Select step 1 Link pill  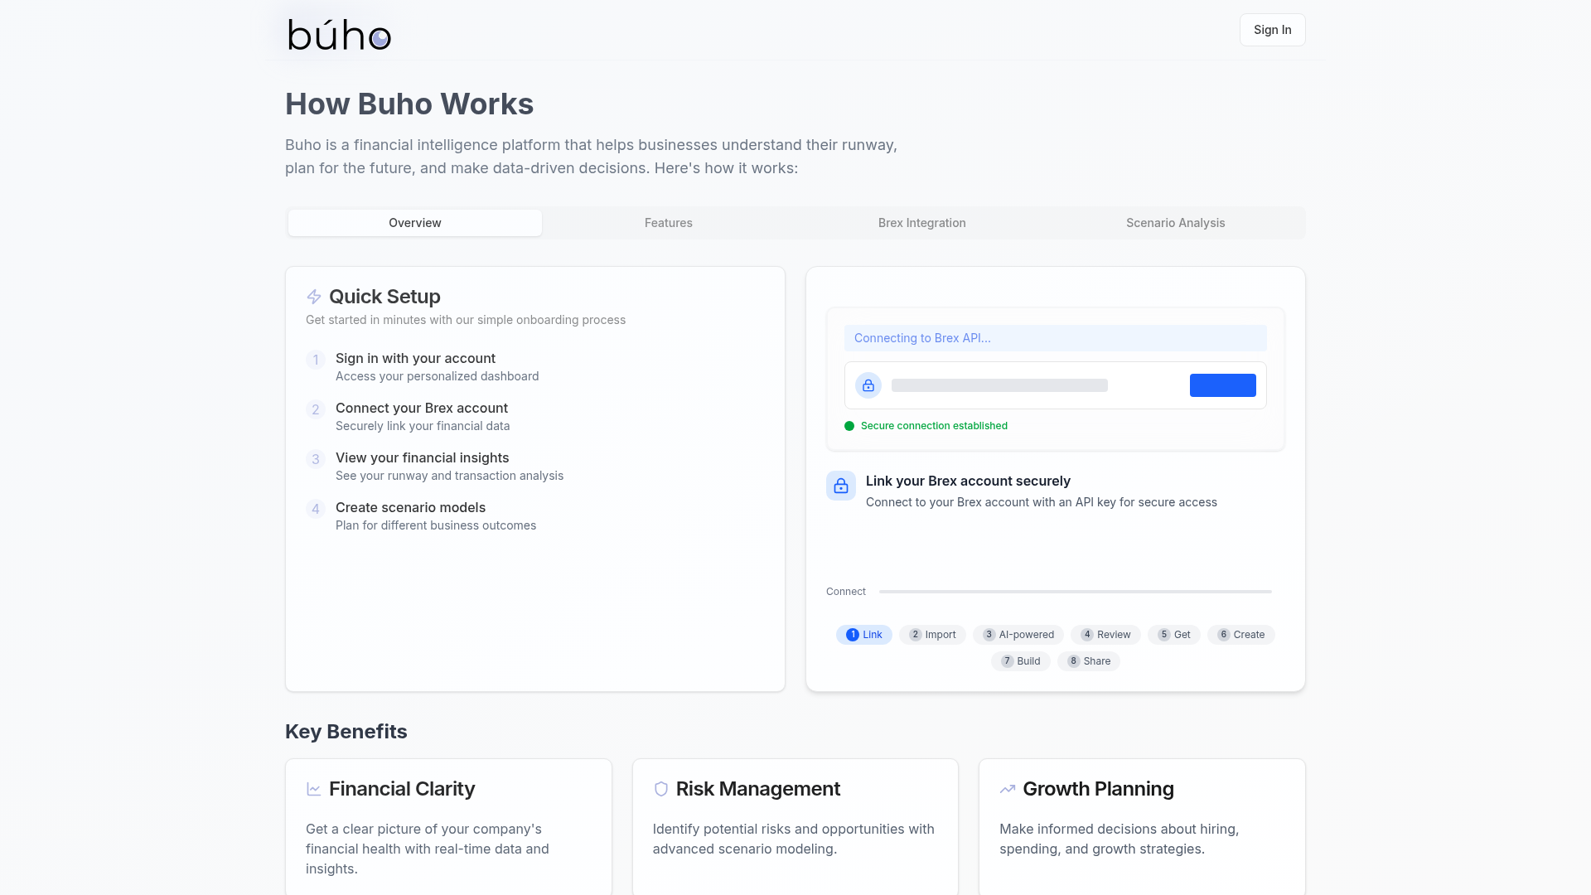click(864, 635)
